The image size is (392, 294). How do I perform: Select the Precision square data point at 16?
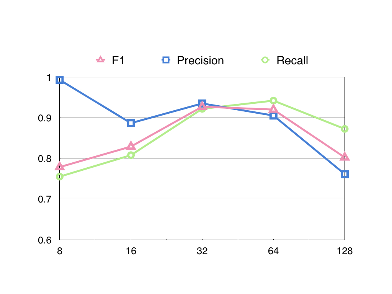[131, 123]
